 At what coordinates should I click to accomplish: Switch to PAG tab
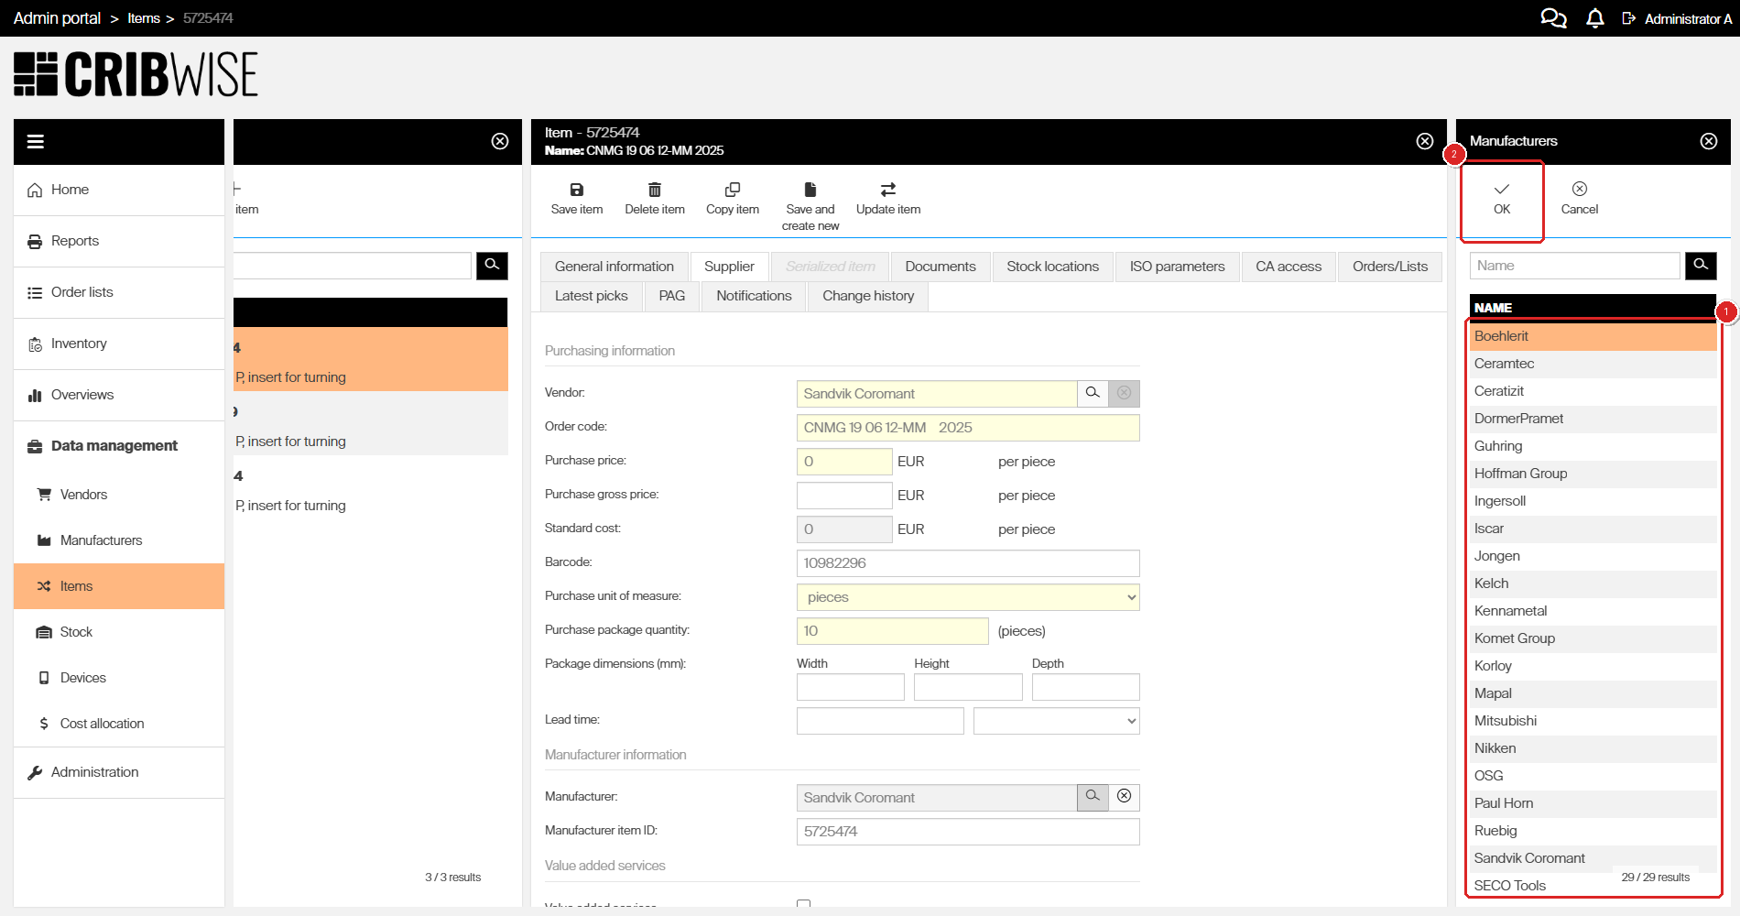tap(672, 296)
